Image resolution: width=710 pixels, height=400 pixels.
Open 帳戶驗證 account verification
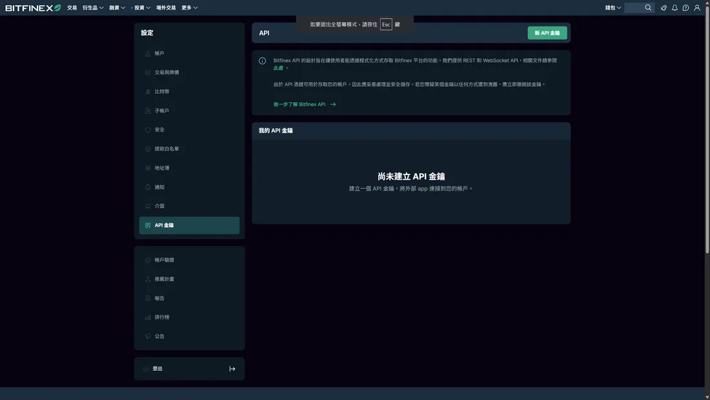coord(189,260)
